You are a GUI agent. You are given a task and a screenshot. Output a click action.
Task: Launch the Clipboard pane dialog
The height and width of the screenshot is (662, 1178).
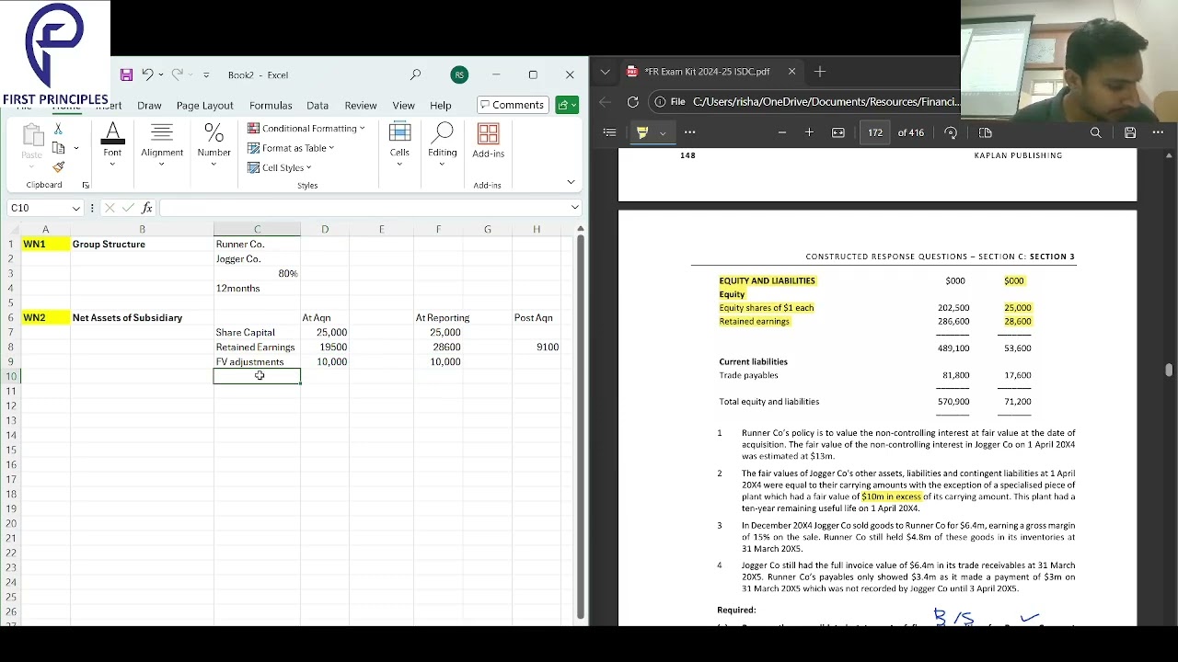click(86, 185)
